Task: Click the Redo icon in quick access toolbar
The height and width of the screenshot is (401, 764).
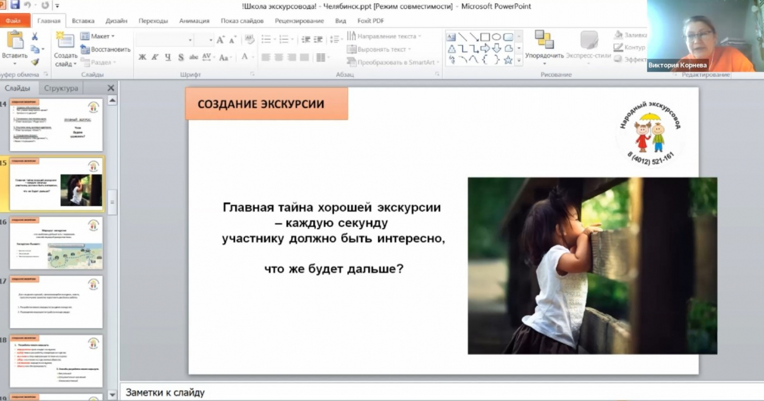Action: [45, 5]
